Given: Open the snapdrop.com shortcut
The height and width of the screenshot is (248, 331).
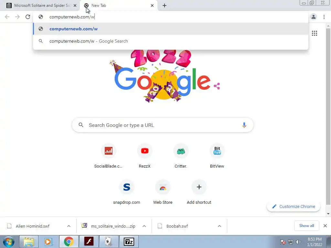Looking at the screenshot, I should click(x=126, y=192).
